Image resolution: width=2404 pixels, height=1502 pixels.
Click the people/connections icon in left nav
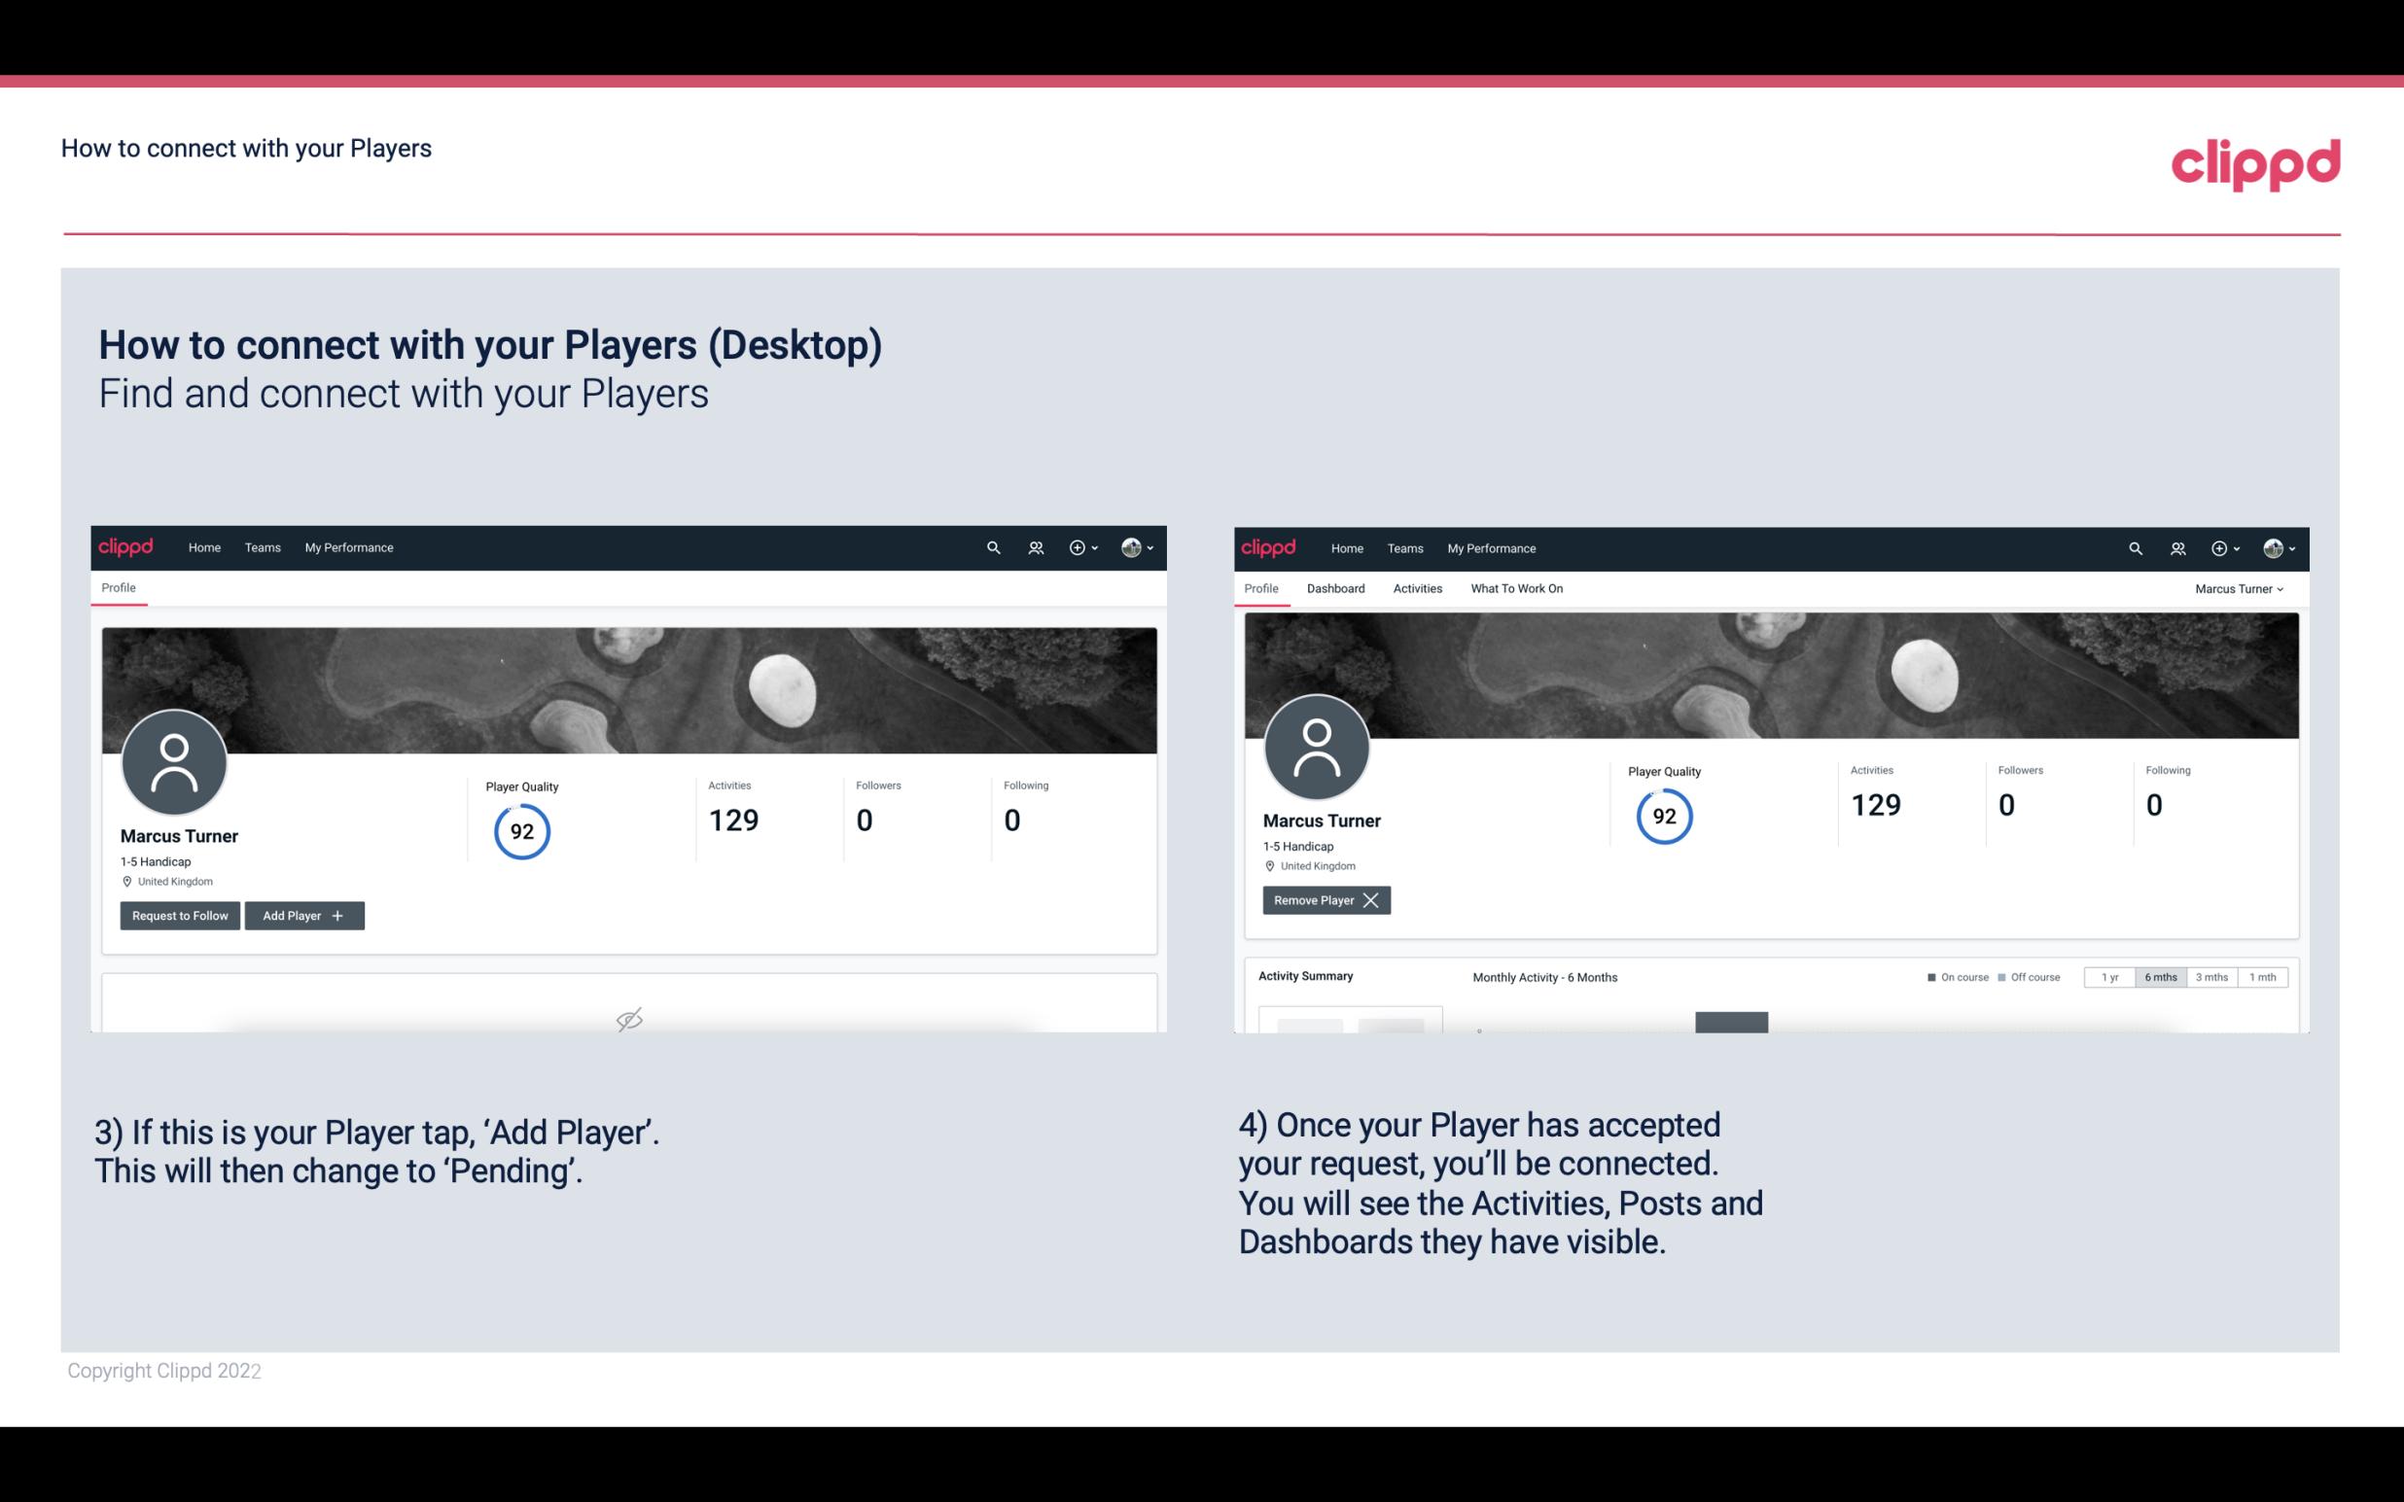pyautogui.click(x=1033, y=546)
